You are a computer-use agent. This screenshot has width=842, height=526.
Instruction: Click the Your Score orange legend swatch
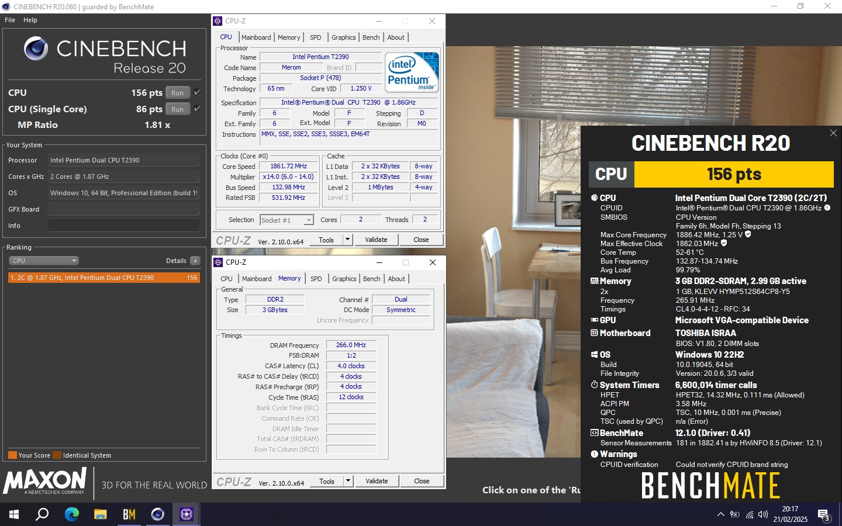[x=12, y=455]
